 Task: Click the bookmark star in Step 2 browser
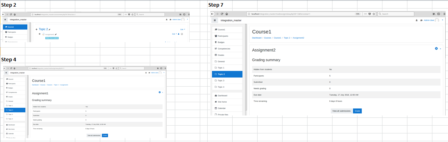click(133, 14)
